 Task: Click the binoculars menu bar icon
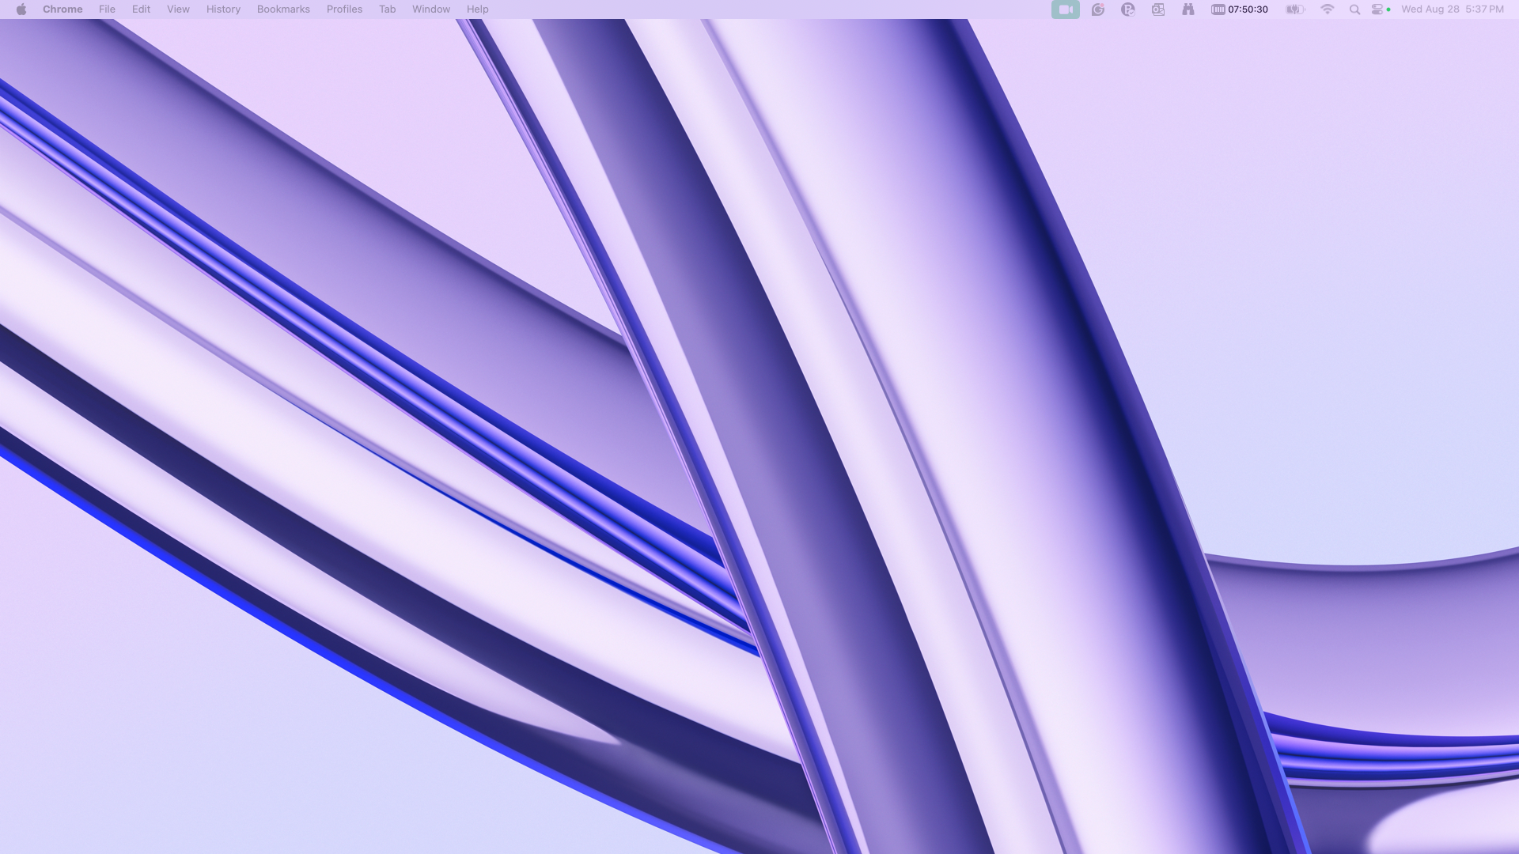1188,9
